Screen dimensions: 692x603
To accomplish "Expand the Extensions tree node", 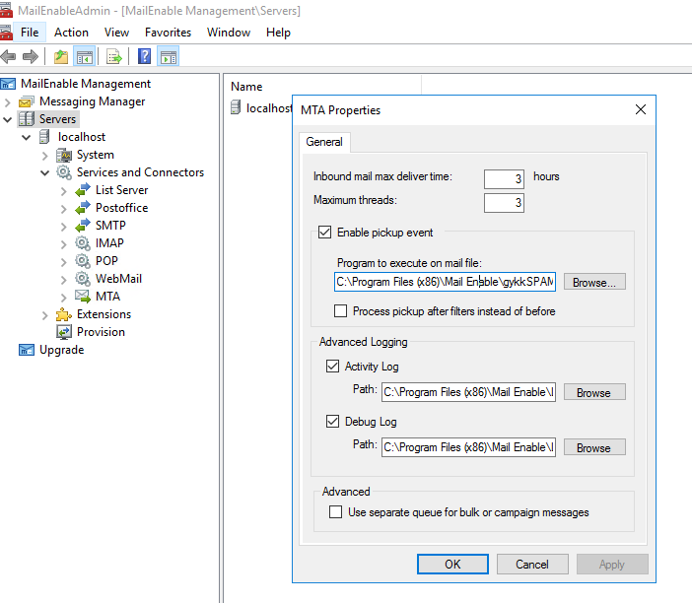I will pos(45,314).
